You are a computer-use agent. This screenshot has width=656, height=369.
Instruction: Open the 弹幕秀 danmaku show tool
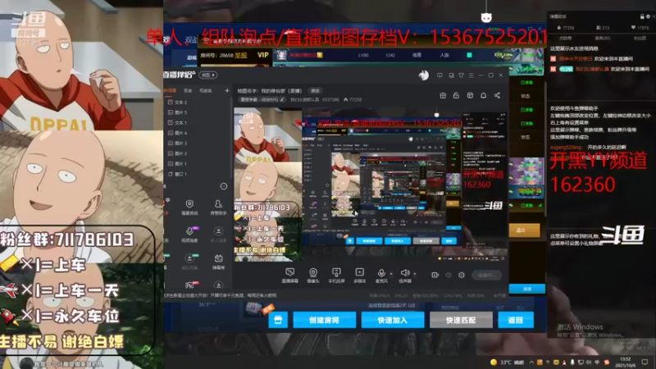point(218,261)
